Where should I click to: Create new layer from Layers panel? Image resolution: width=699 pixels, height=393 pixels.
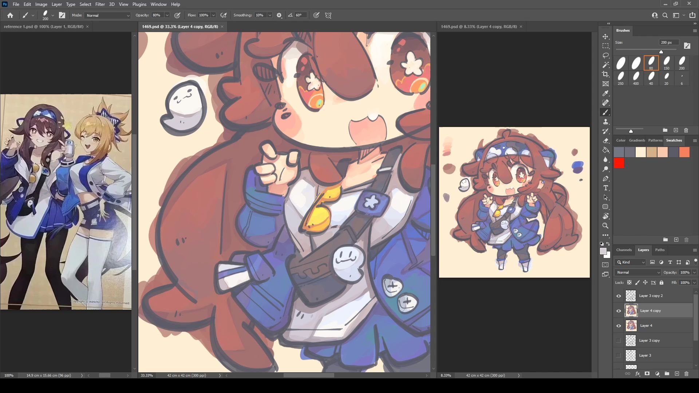pos(677,374)
